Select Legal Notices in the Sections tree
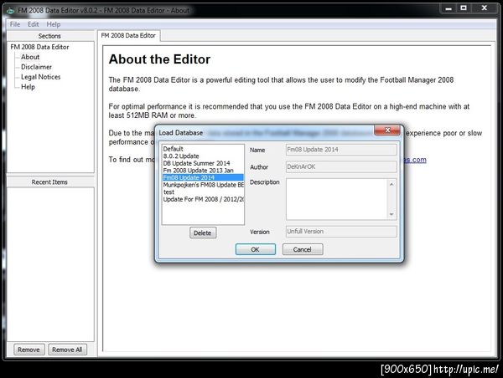Screen dimensions: 503x378 point(41,77)
